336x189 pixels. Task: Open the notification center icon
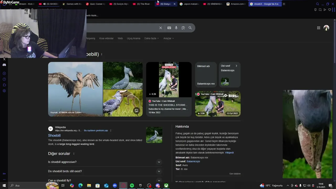coord(330,186)
